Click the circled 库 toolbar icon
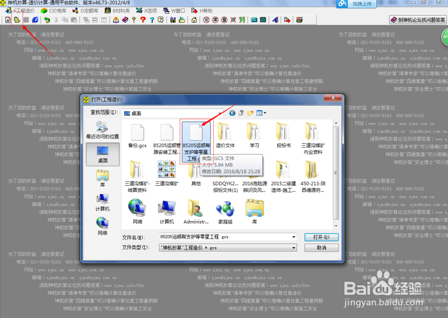 [x=215, y=20]
